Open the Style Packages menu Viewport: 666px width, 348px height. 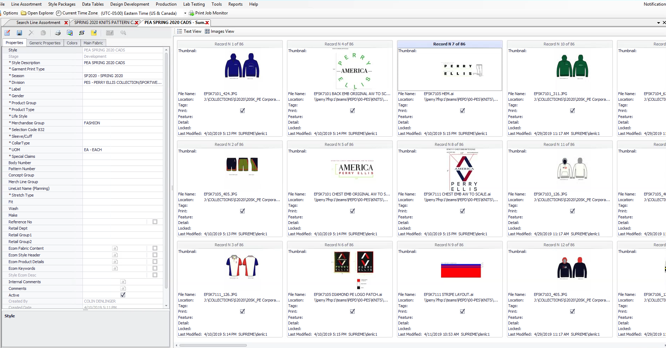(x=62, y=4)
